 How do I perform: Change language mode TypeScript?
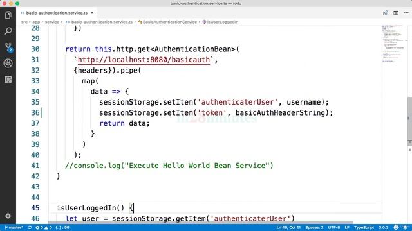[x=364, y=227]
